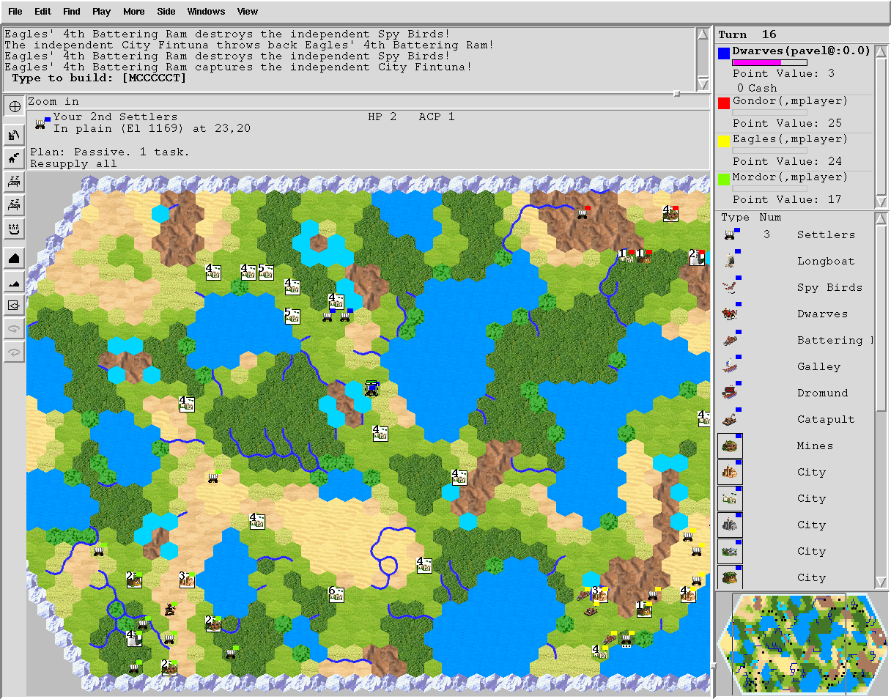
Task: Click the unit type list scroll-down arrow
Action: point(881,582)
